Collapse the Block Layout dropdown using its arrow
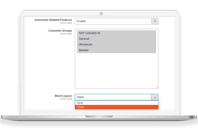Viewport: 198px width, 131px height. click(x=155, y=97)
